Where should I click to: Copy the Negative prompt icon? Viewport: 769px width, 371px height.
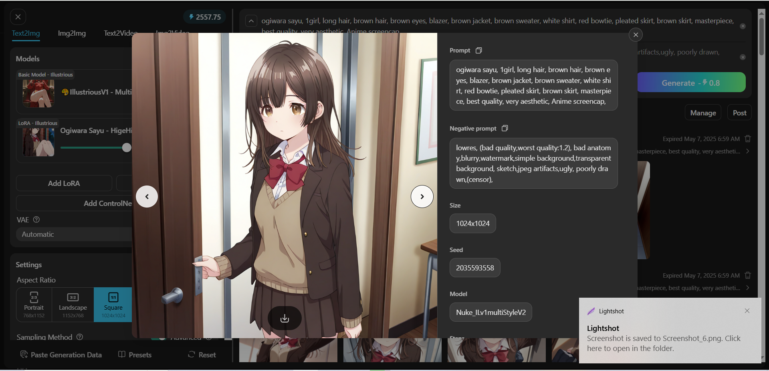click(x=505, y=128)
